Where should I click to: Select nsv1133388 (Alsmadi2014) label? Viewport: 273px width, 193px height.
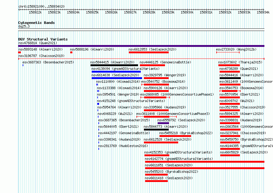119,88
